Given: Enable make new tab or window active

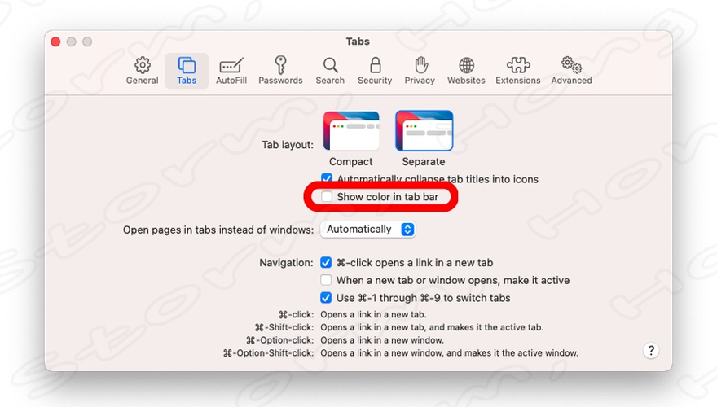Looking at the screenshot, I should [326, 280].
